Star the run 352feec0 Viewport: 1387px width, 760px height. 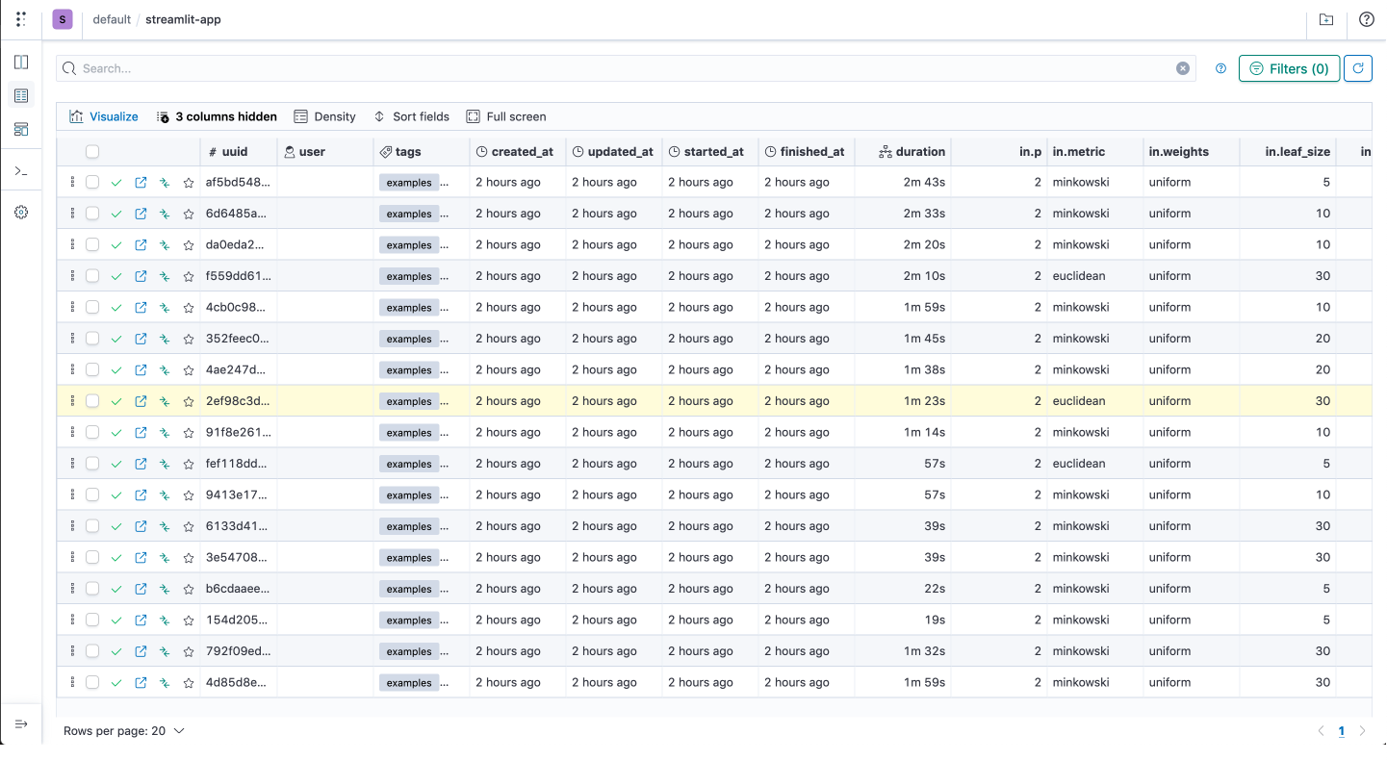(x=189, y=339)
